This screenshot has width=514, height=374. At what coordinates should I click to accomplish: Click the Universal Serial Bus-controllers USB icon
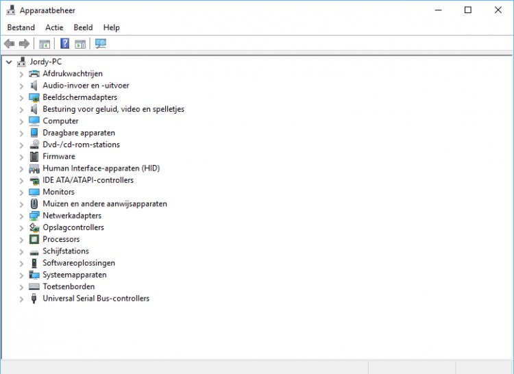point(34,299)
